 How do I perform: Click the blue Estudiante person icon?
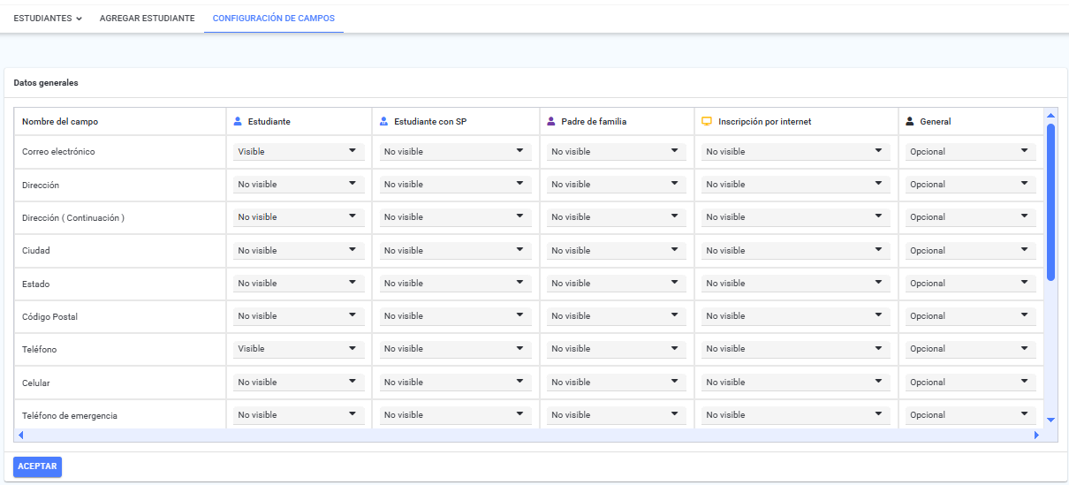click(x=238, y=122)
